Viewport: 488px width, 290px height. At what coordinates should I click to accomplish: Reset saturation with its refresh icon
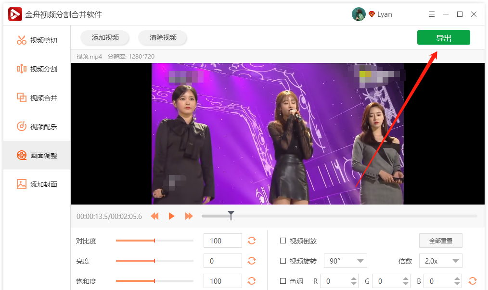[x=252, y=281]
